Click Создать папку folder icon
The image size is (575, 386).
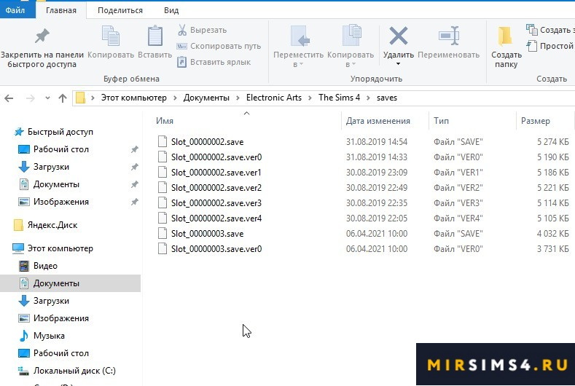pos(506,36)
